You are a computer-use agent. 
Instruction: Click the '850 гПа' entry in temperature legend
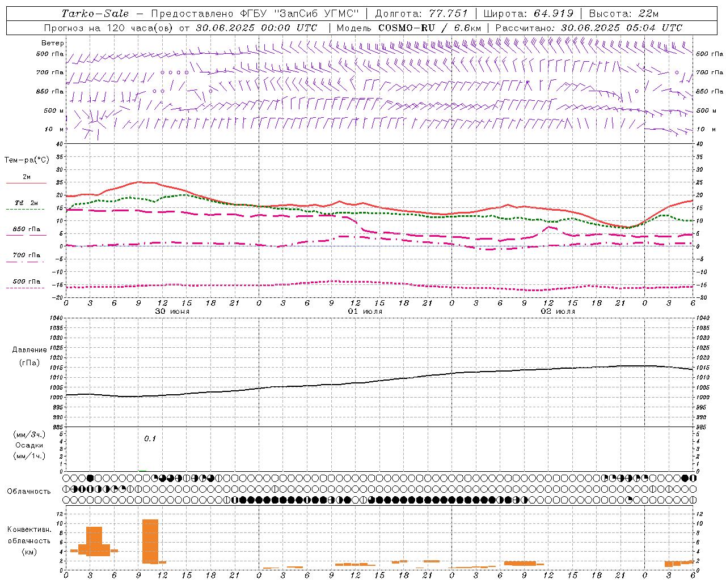pyautogui.click(x=26, y=229)
